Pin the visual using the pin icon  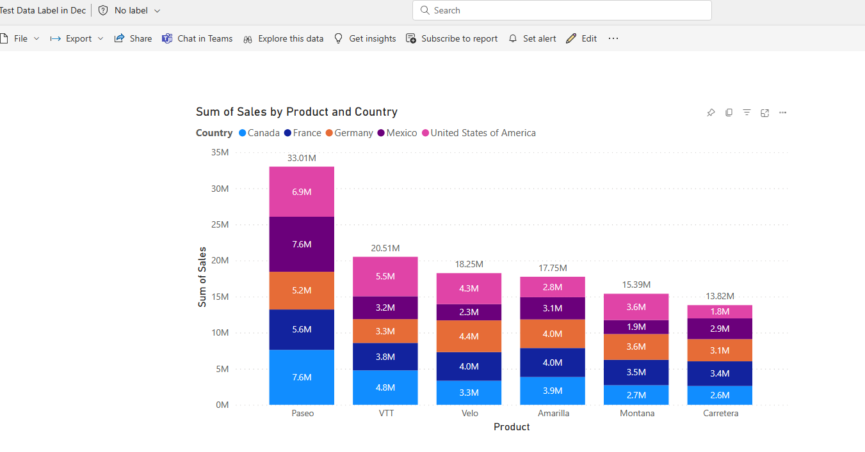pos(711,113)
